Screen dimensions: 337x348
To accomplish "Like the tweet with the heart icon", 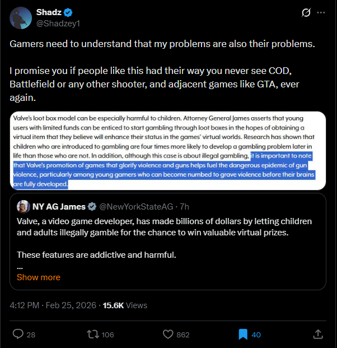I will [x=167, y=335].
